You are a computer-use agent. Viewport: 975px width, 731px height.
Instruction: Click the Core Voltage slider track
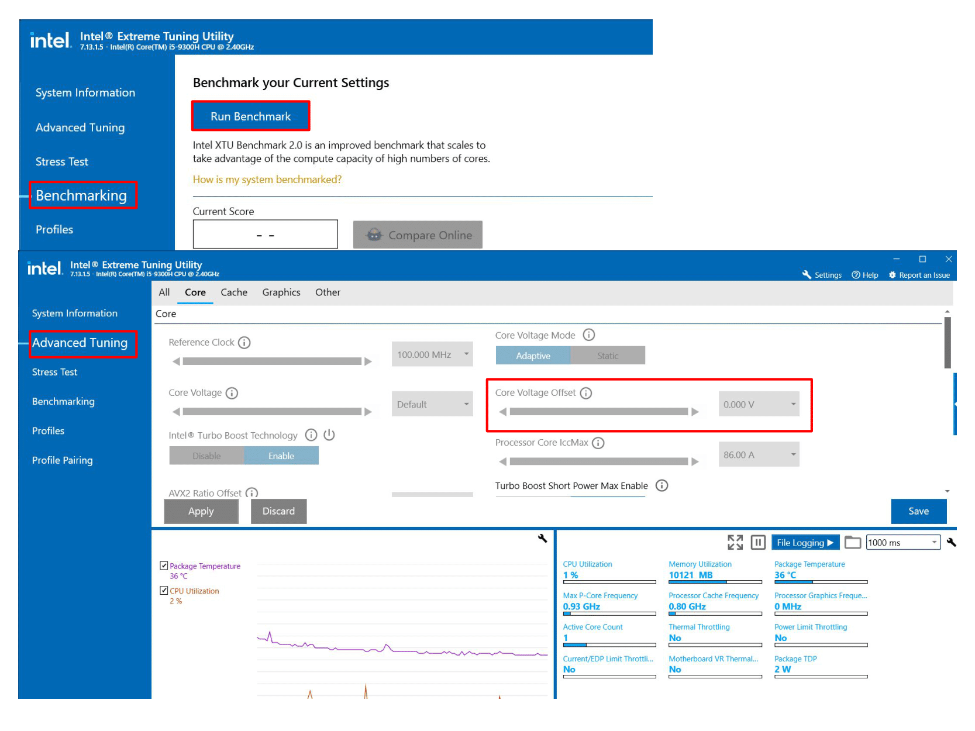[272, 412]
